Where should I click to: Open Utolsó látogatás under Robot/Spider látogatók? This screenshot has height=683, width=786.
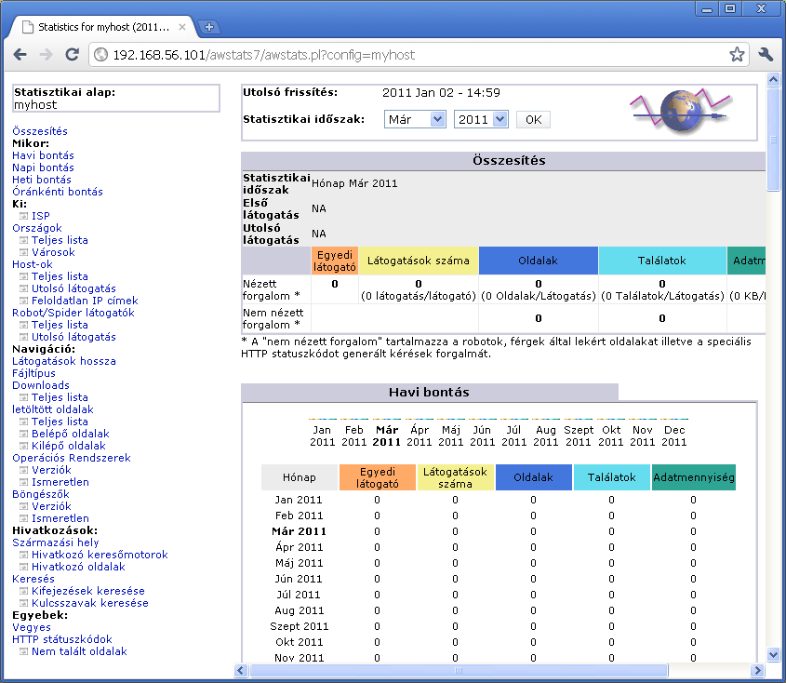pyautogui.click(x=73, y=337)
